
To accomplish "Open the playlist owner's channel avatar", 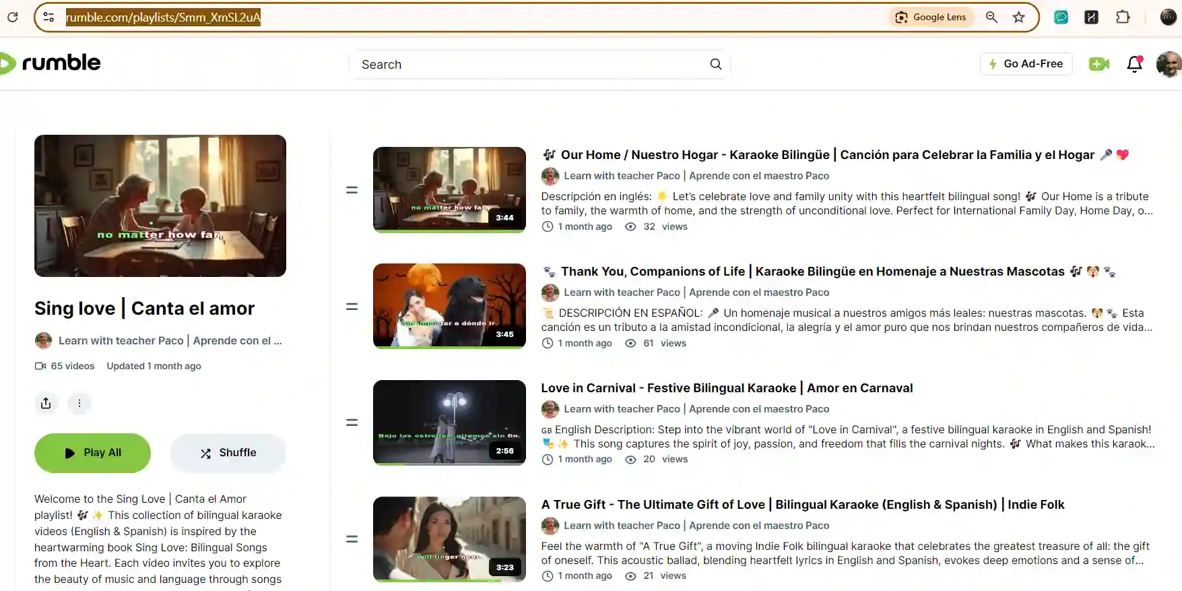I will pyautogui.click(x=43, y=340).
